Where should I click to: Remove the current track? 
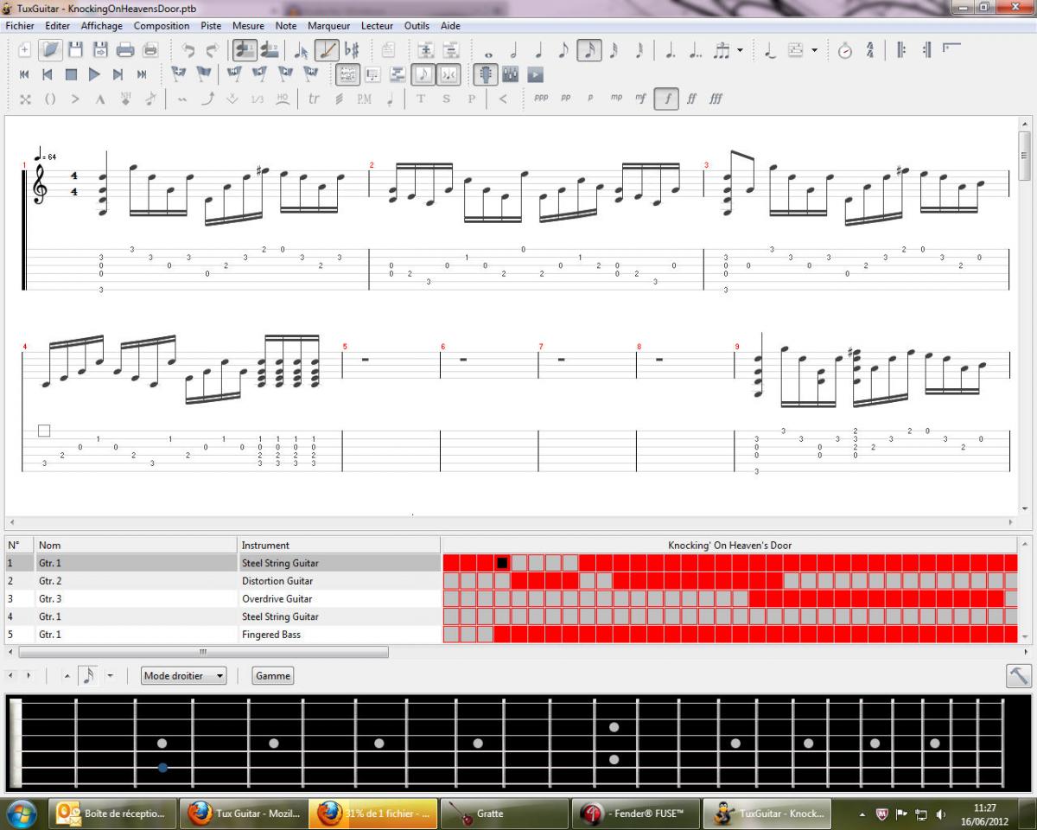point(450,50)
